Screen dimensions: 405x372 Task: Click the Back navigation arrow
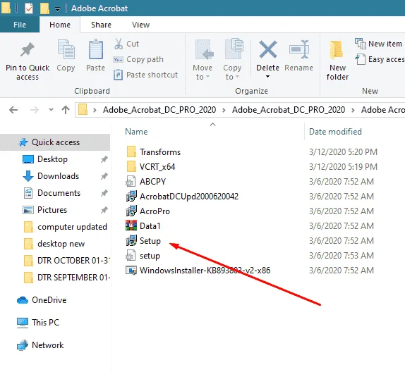click(x=13, y=110)
